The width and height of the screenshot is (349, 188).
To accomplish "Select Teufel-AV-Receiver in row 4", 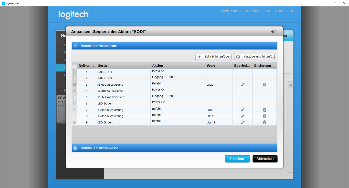I will point(123,91).
